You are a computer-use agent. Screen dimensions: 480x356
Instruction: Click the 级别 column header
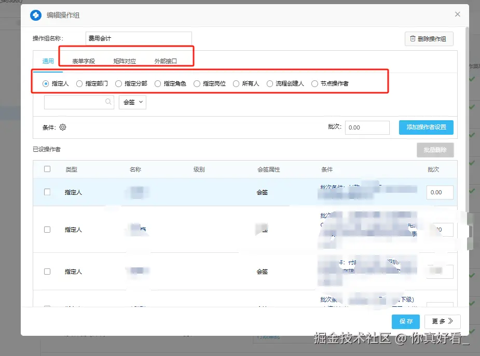tap(199, 169)
